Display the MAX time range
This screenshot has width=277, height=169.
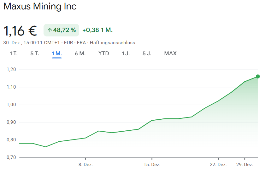pyautogui.click(x=170, y=53)
